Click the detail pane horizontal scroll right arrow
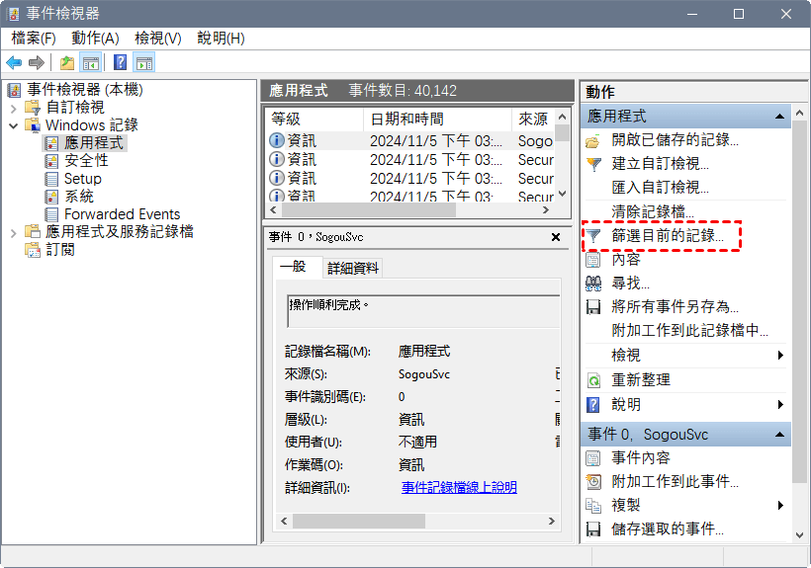 coord(552,522)
